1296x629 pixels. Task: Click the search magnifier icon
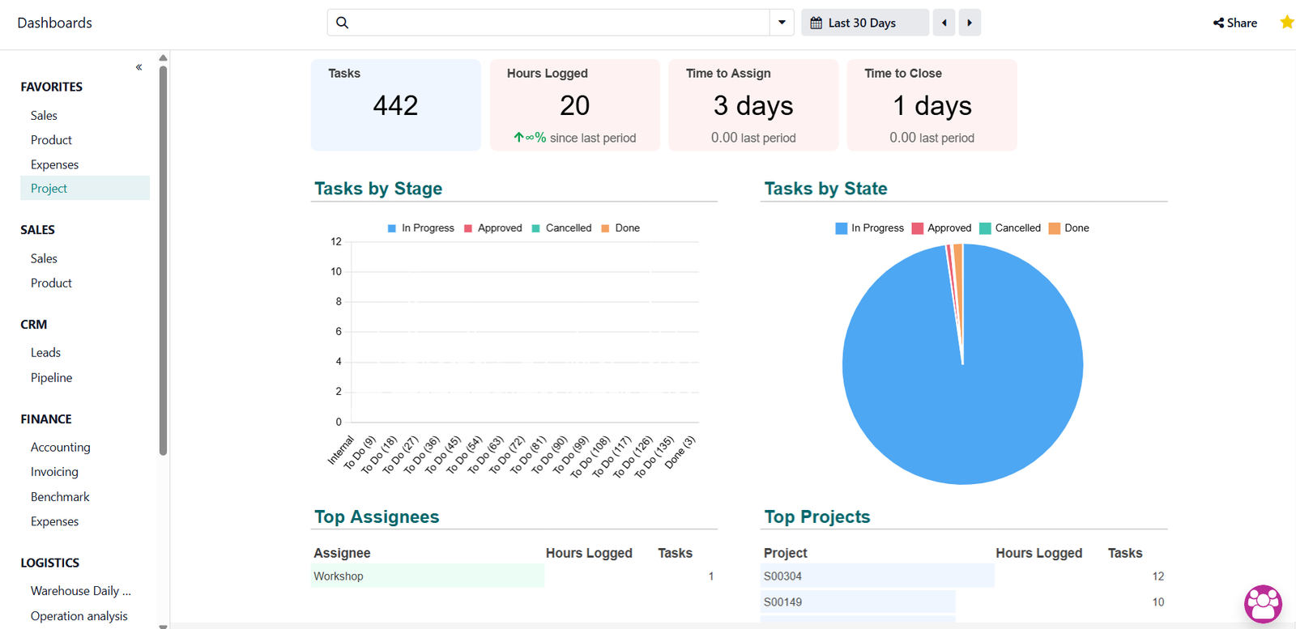[343, 23]
